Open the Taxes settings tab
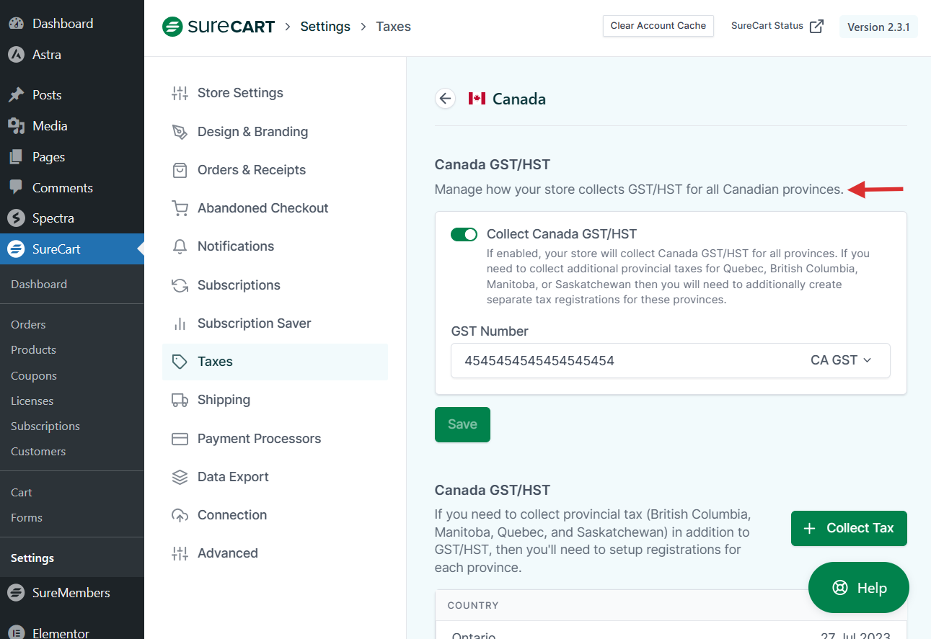Screen dimensions: 931x639 pos(215,362)
